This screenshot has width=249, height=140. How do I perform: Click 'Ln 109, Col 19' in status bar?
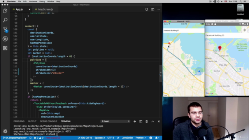tap(85, 138)
